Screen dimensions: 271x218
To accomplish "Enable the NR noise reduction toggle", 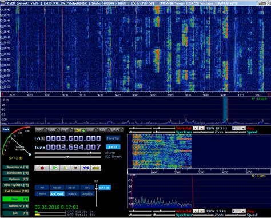I will 42,188.
